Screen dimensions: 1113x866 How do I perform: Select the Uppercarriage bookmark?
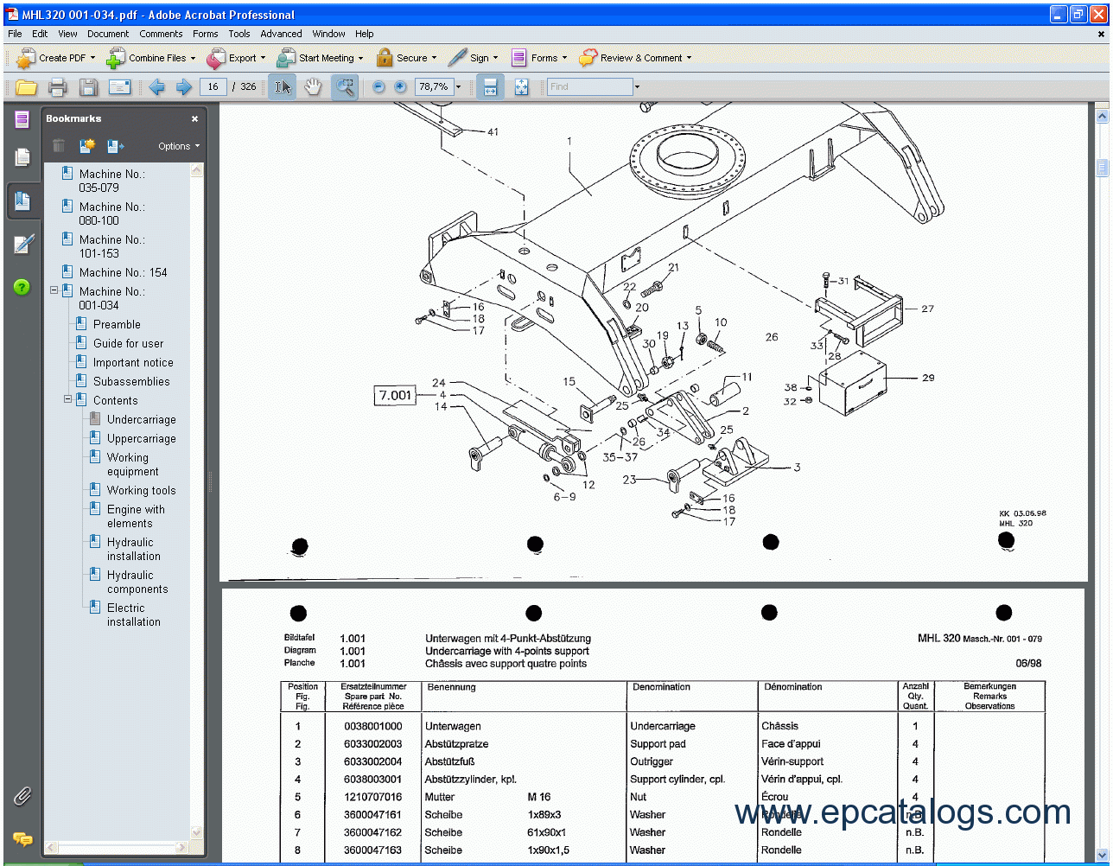(x=141, y=438)
